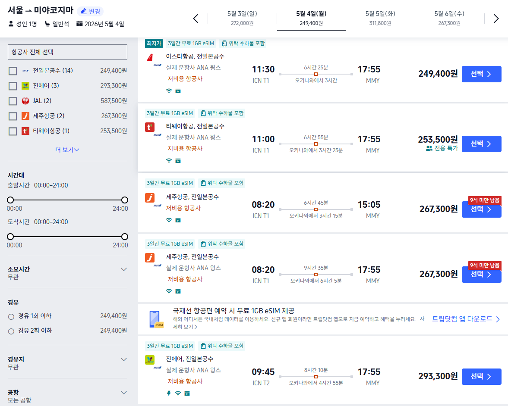The width and height of the screenshot is (508, 406).
Task: Click the next dates arrow
Action: pyautogui.click(x=496, y=19)
